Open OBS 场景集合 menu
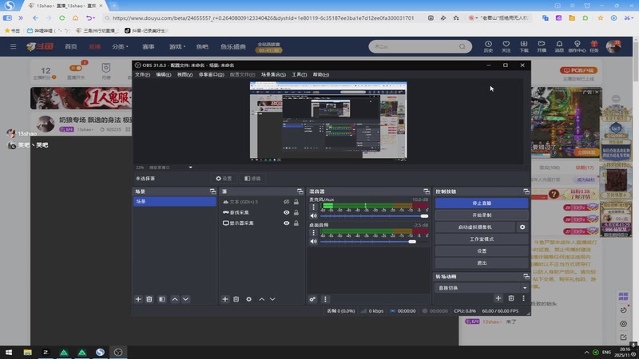This screenshot has width=639, height=359. pos(273,74)
